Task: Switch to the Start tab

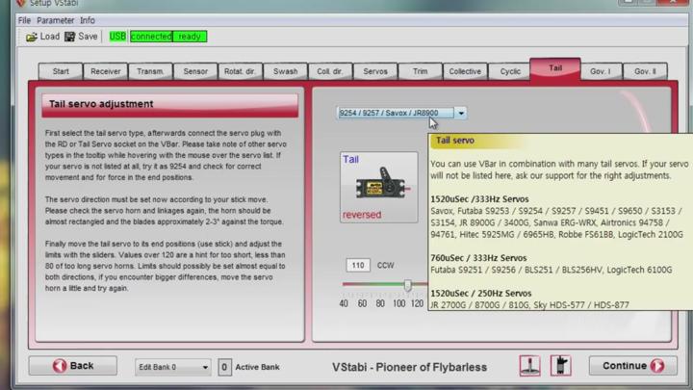Action: (x=61, y=71)
